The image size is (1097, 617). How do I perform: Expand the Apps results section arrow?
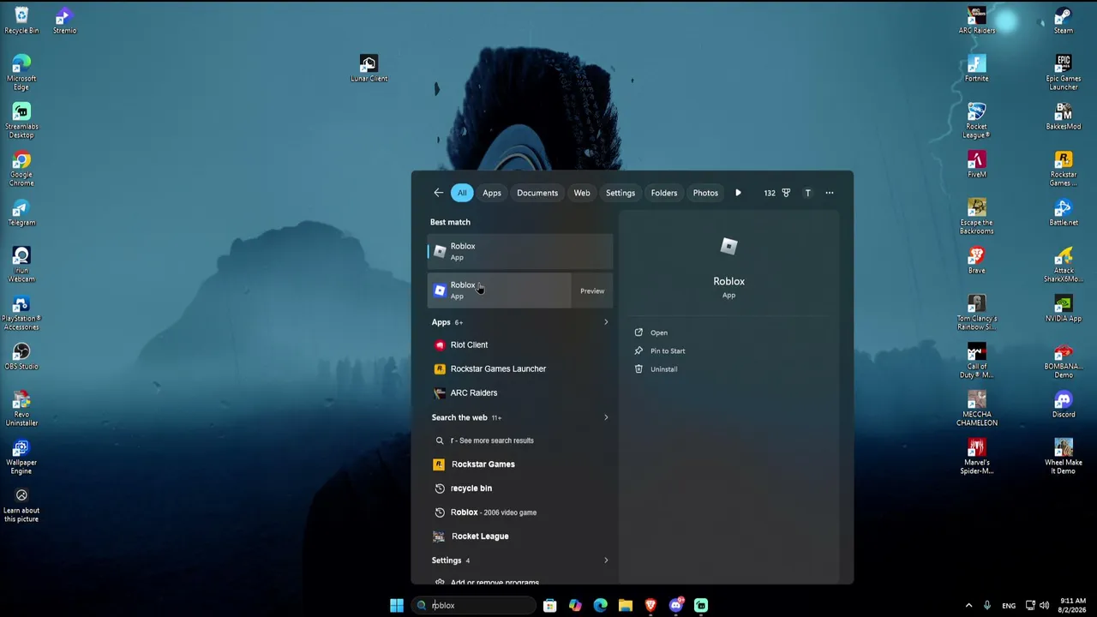[x=606, y=322]
